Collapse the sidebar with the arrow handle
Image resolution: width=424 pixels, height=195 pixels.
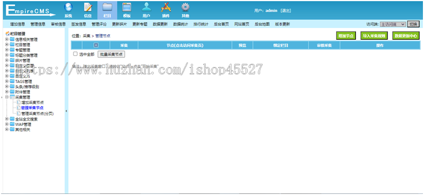[x=66, y=111]
